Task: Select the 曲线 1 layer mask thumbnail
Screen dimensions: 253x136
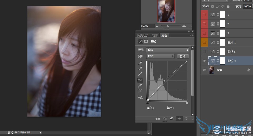Action: [x=222, y=42]
